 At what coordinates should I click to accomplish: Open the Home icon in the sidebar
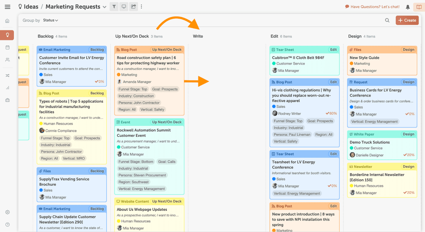point(7,21)
